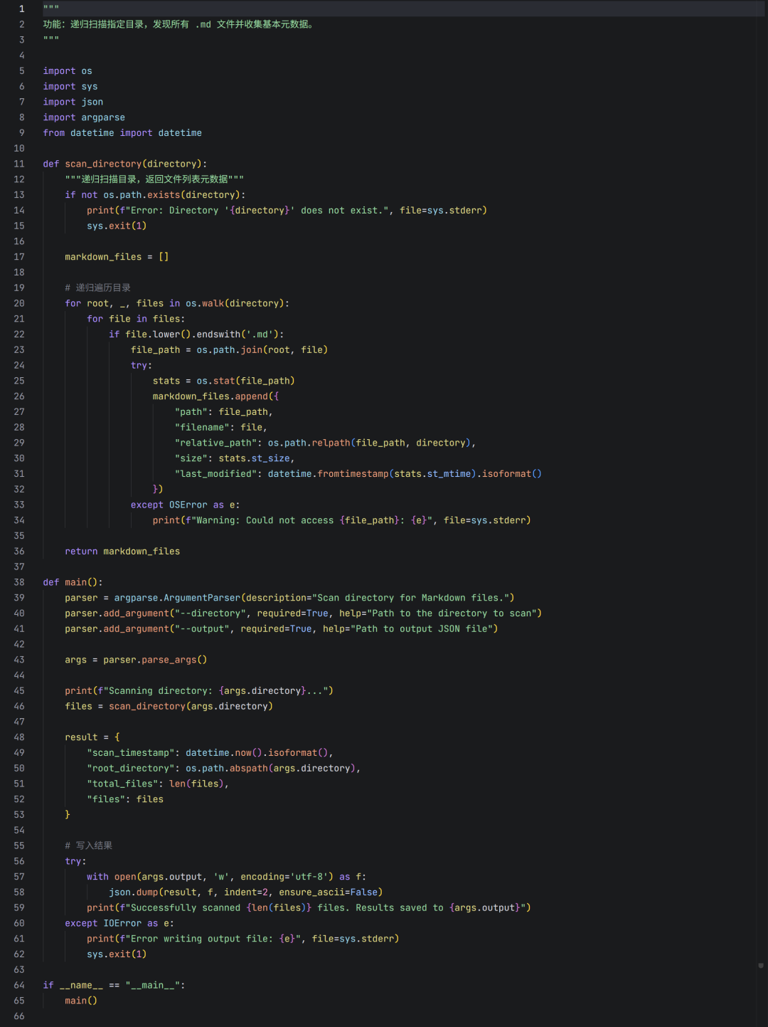Image resolution: width=768 pixels, height=1027 pixels.
Task: Click the "import sys" statement
Action: (70, 87)
